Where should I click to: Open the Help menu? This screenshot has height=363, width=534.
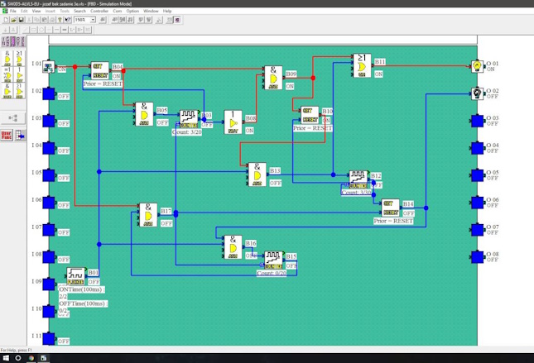(x=167, y=11)
